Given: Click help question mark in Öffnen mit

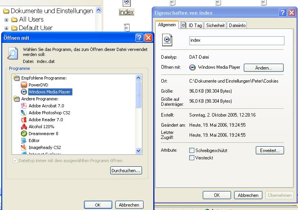Looking at the screenshot, I should [x=139, y=37].
